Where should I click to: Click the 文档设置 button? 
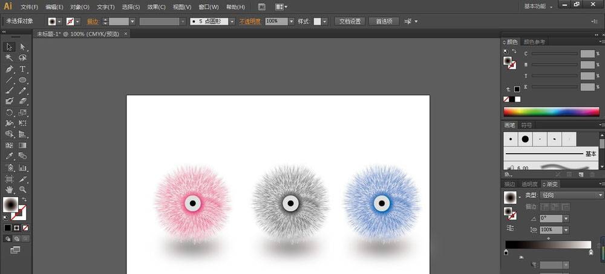(x=349, y=21)
